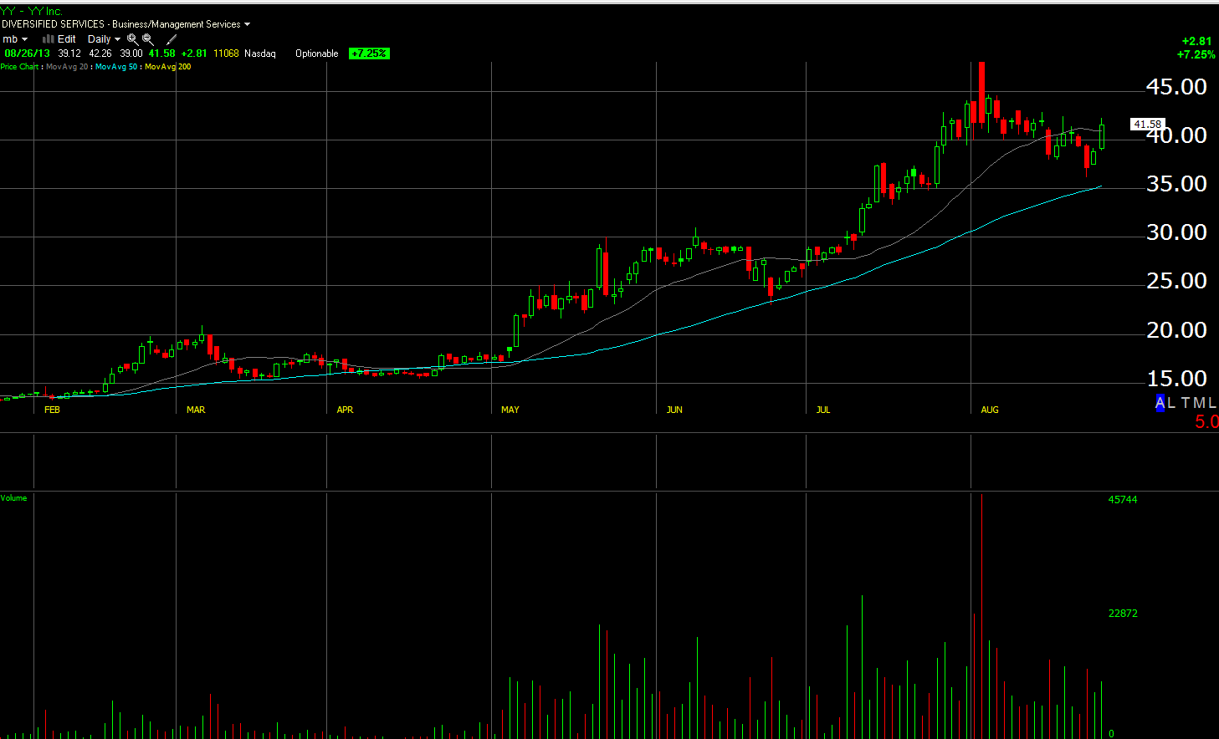Screen dimensions: 1219x739
Task: Click the YY - YY Inc. symbol title
Action: click(x=32, y=11)
